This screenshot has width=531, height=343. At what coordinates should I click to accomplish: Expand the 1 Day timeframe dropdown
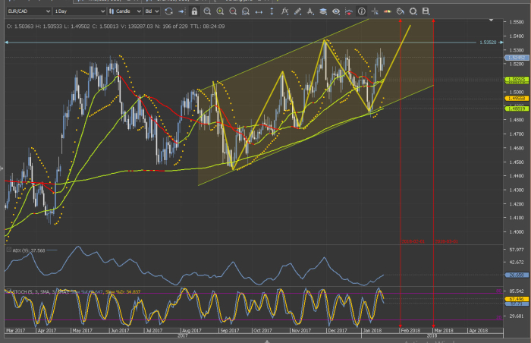(x=79, y=11)
